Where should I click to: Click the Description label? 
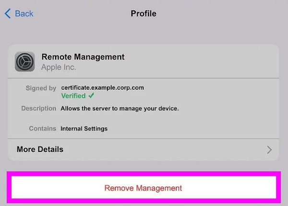click(x=39, y=108)
